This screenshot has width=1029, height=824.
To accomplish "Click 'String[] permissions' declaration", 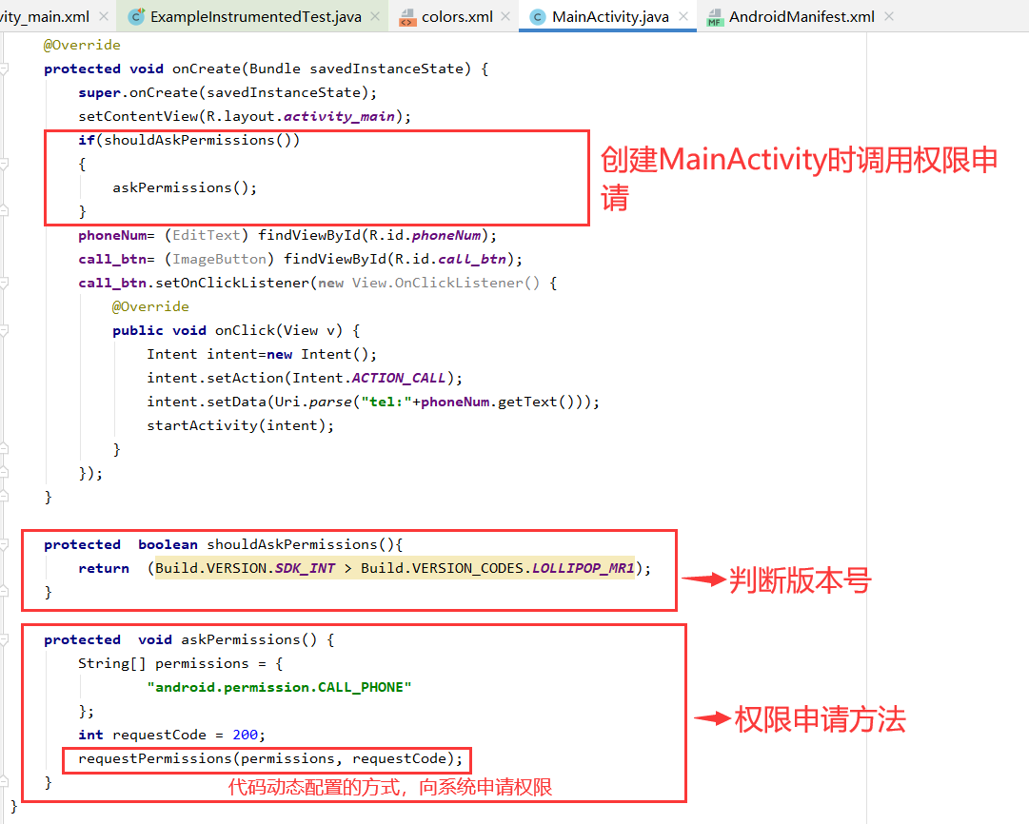I will pos(164,663).
